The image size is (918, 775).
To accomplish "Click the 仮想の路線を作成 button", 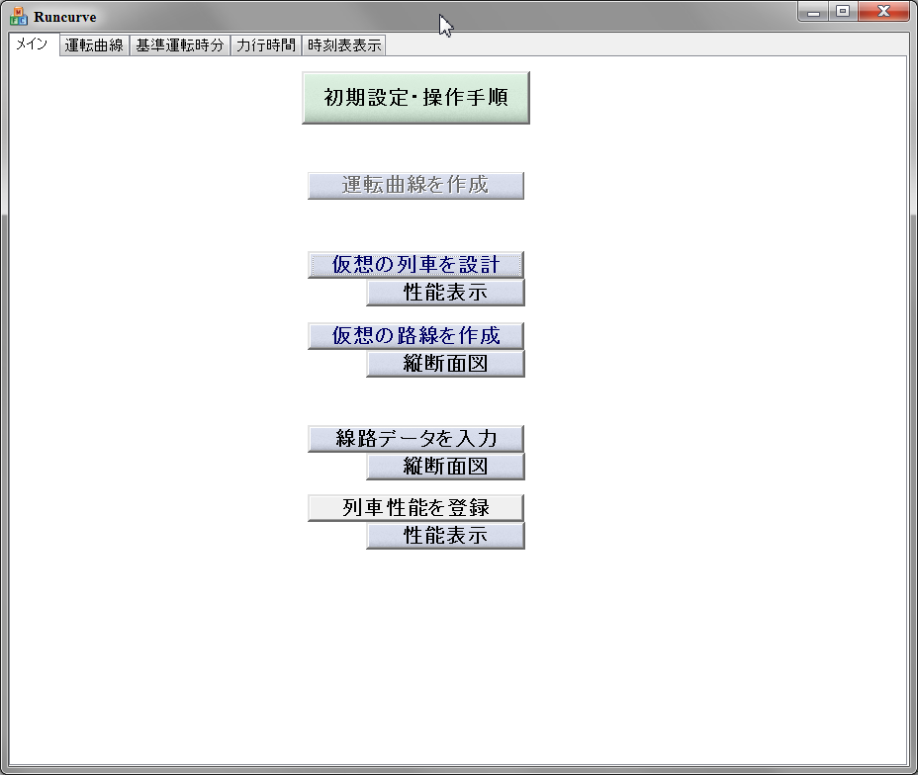I will point(415,336).
